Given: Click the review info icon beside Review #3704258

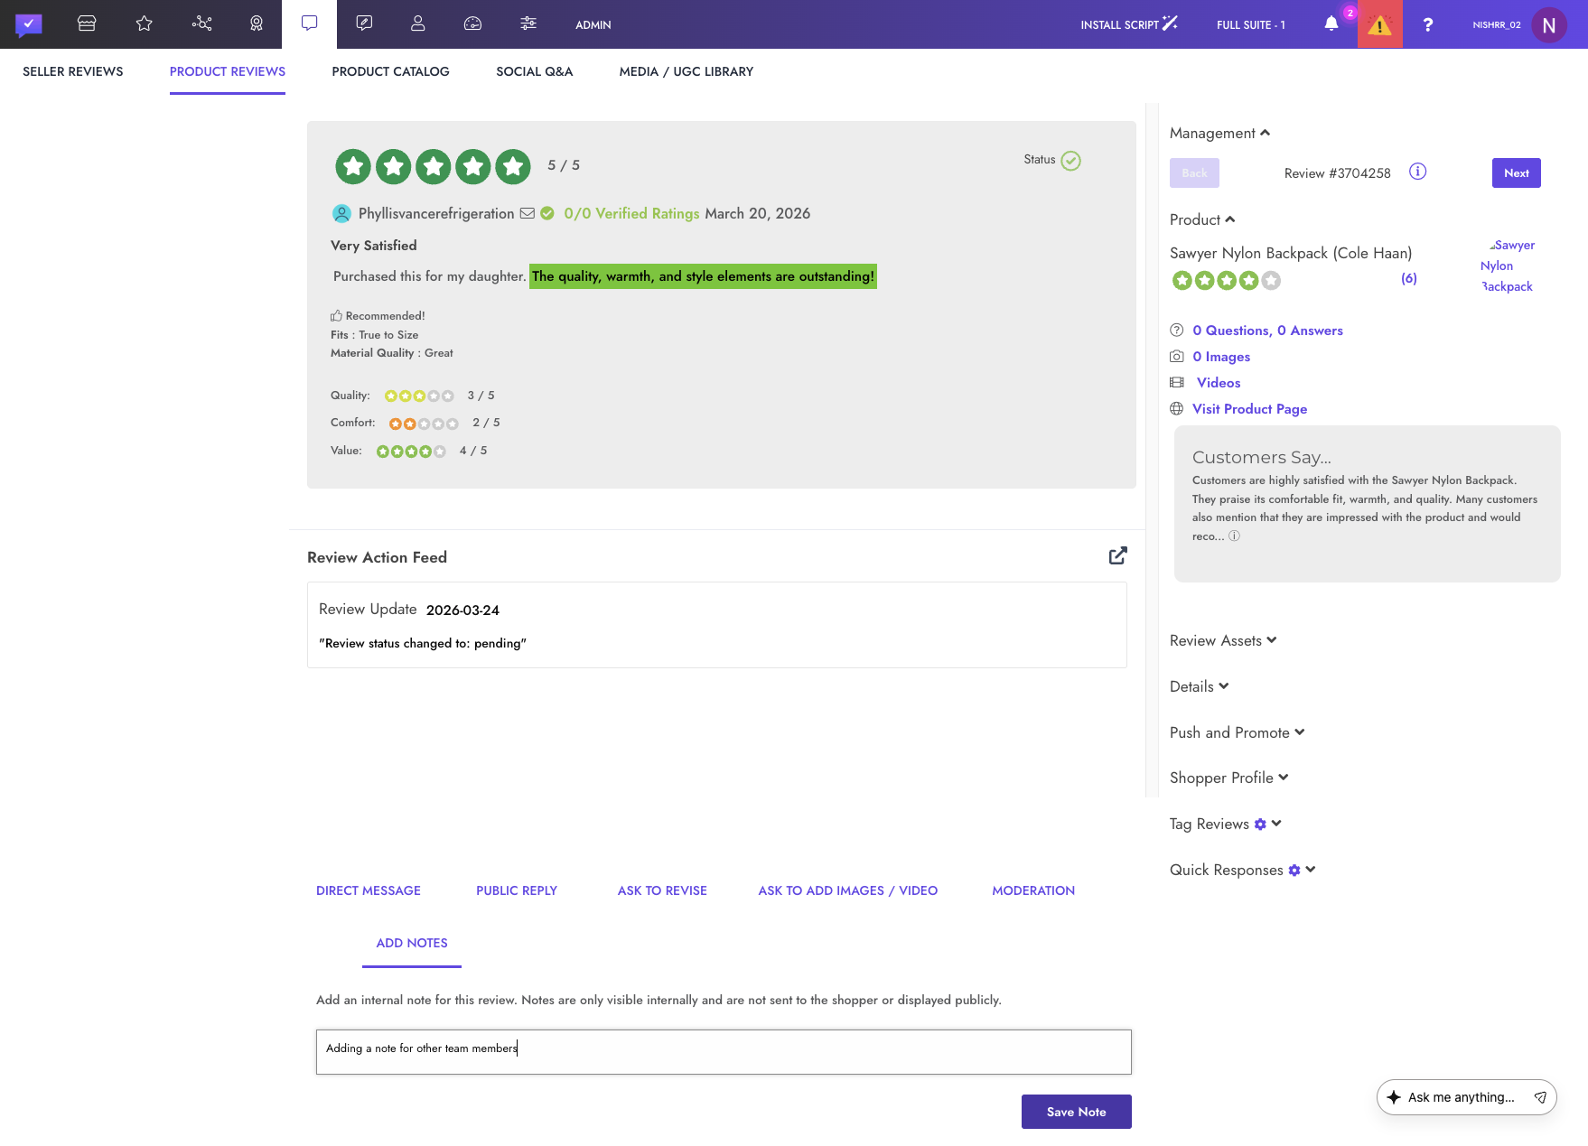Looking at the screenshot, I should pos(1418,172).
